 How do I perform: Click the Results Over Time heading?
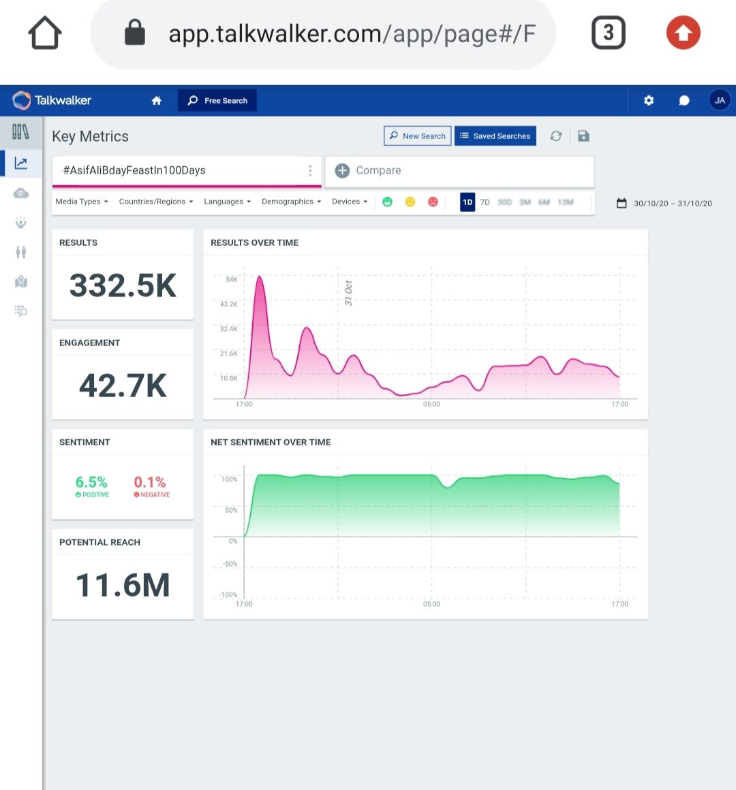[x=255, y=242]
